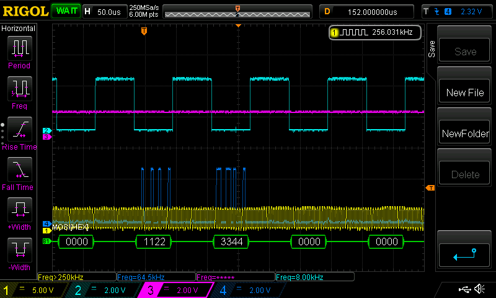Click the RIGOL logo
Image resolution: width=496 pixels, height=298 pixels.
coord(25,12)
